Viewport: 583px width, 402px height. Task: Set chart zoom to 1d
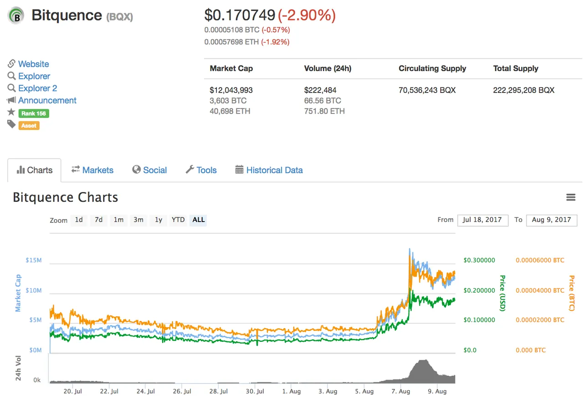click(x=79, y=220)
